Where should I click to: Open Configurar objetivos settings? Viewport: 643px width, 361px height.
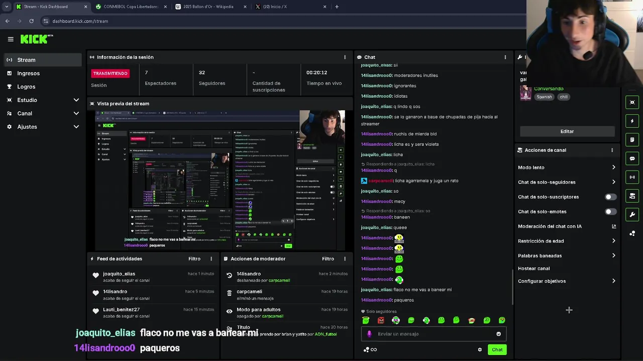(x=567, y=281)
